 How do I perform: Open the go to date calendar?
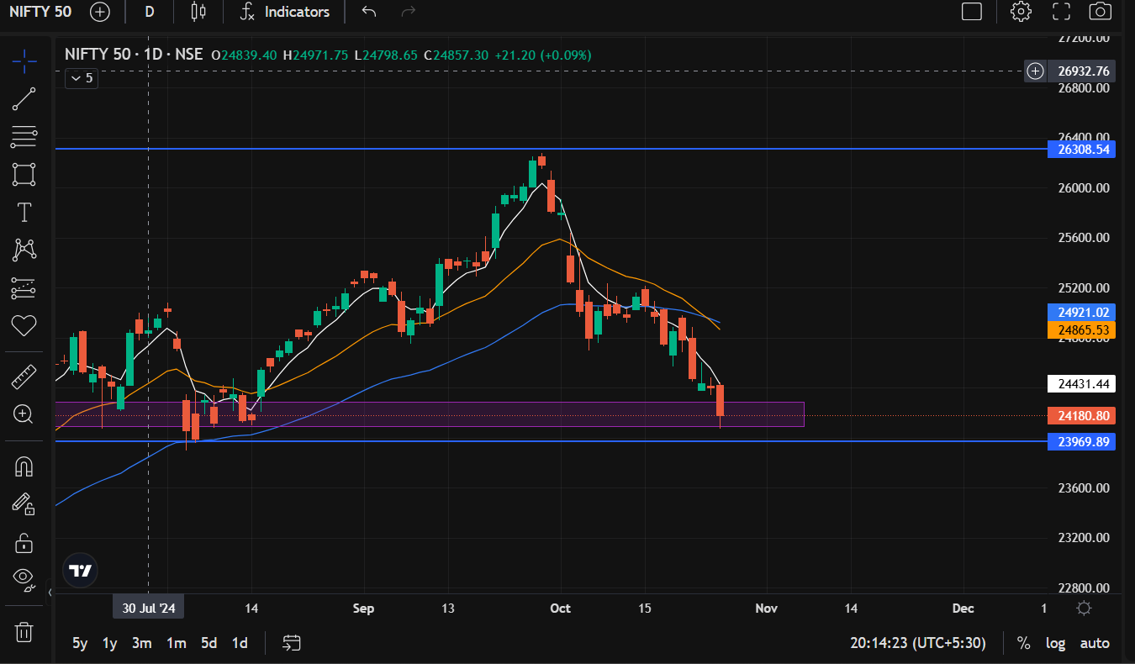[292, 643]
